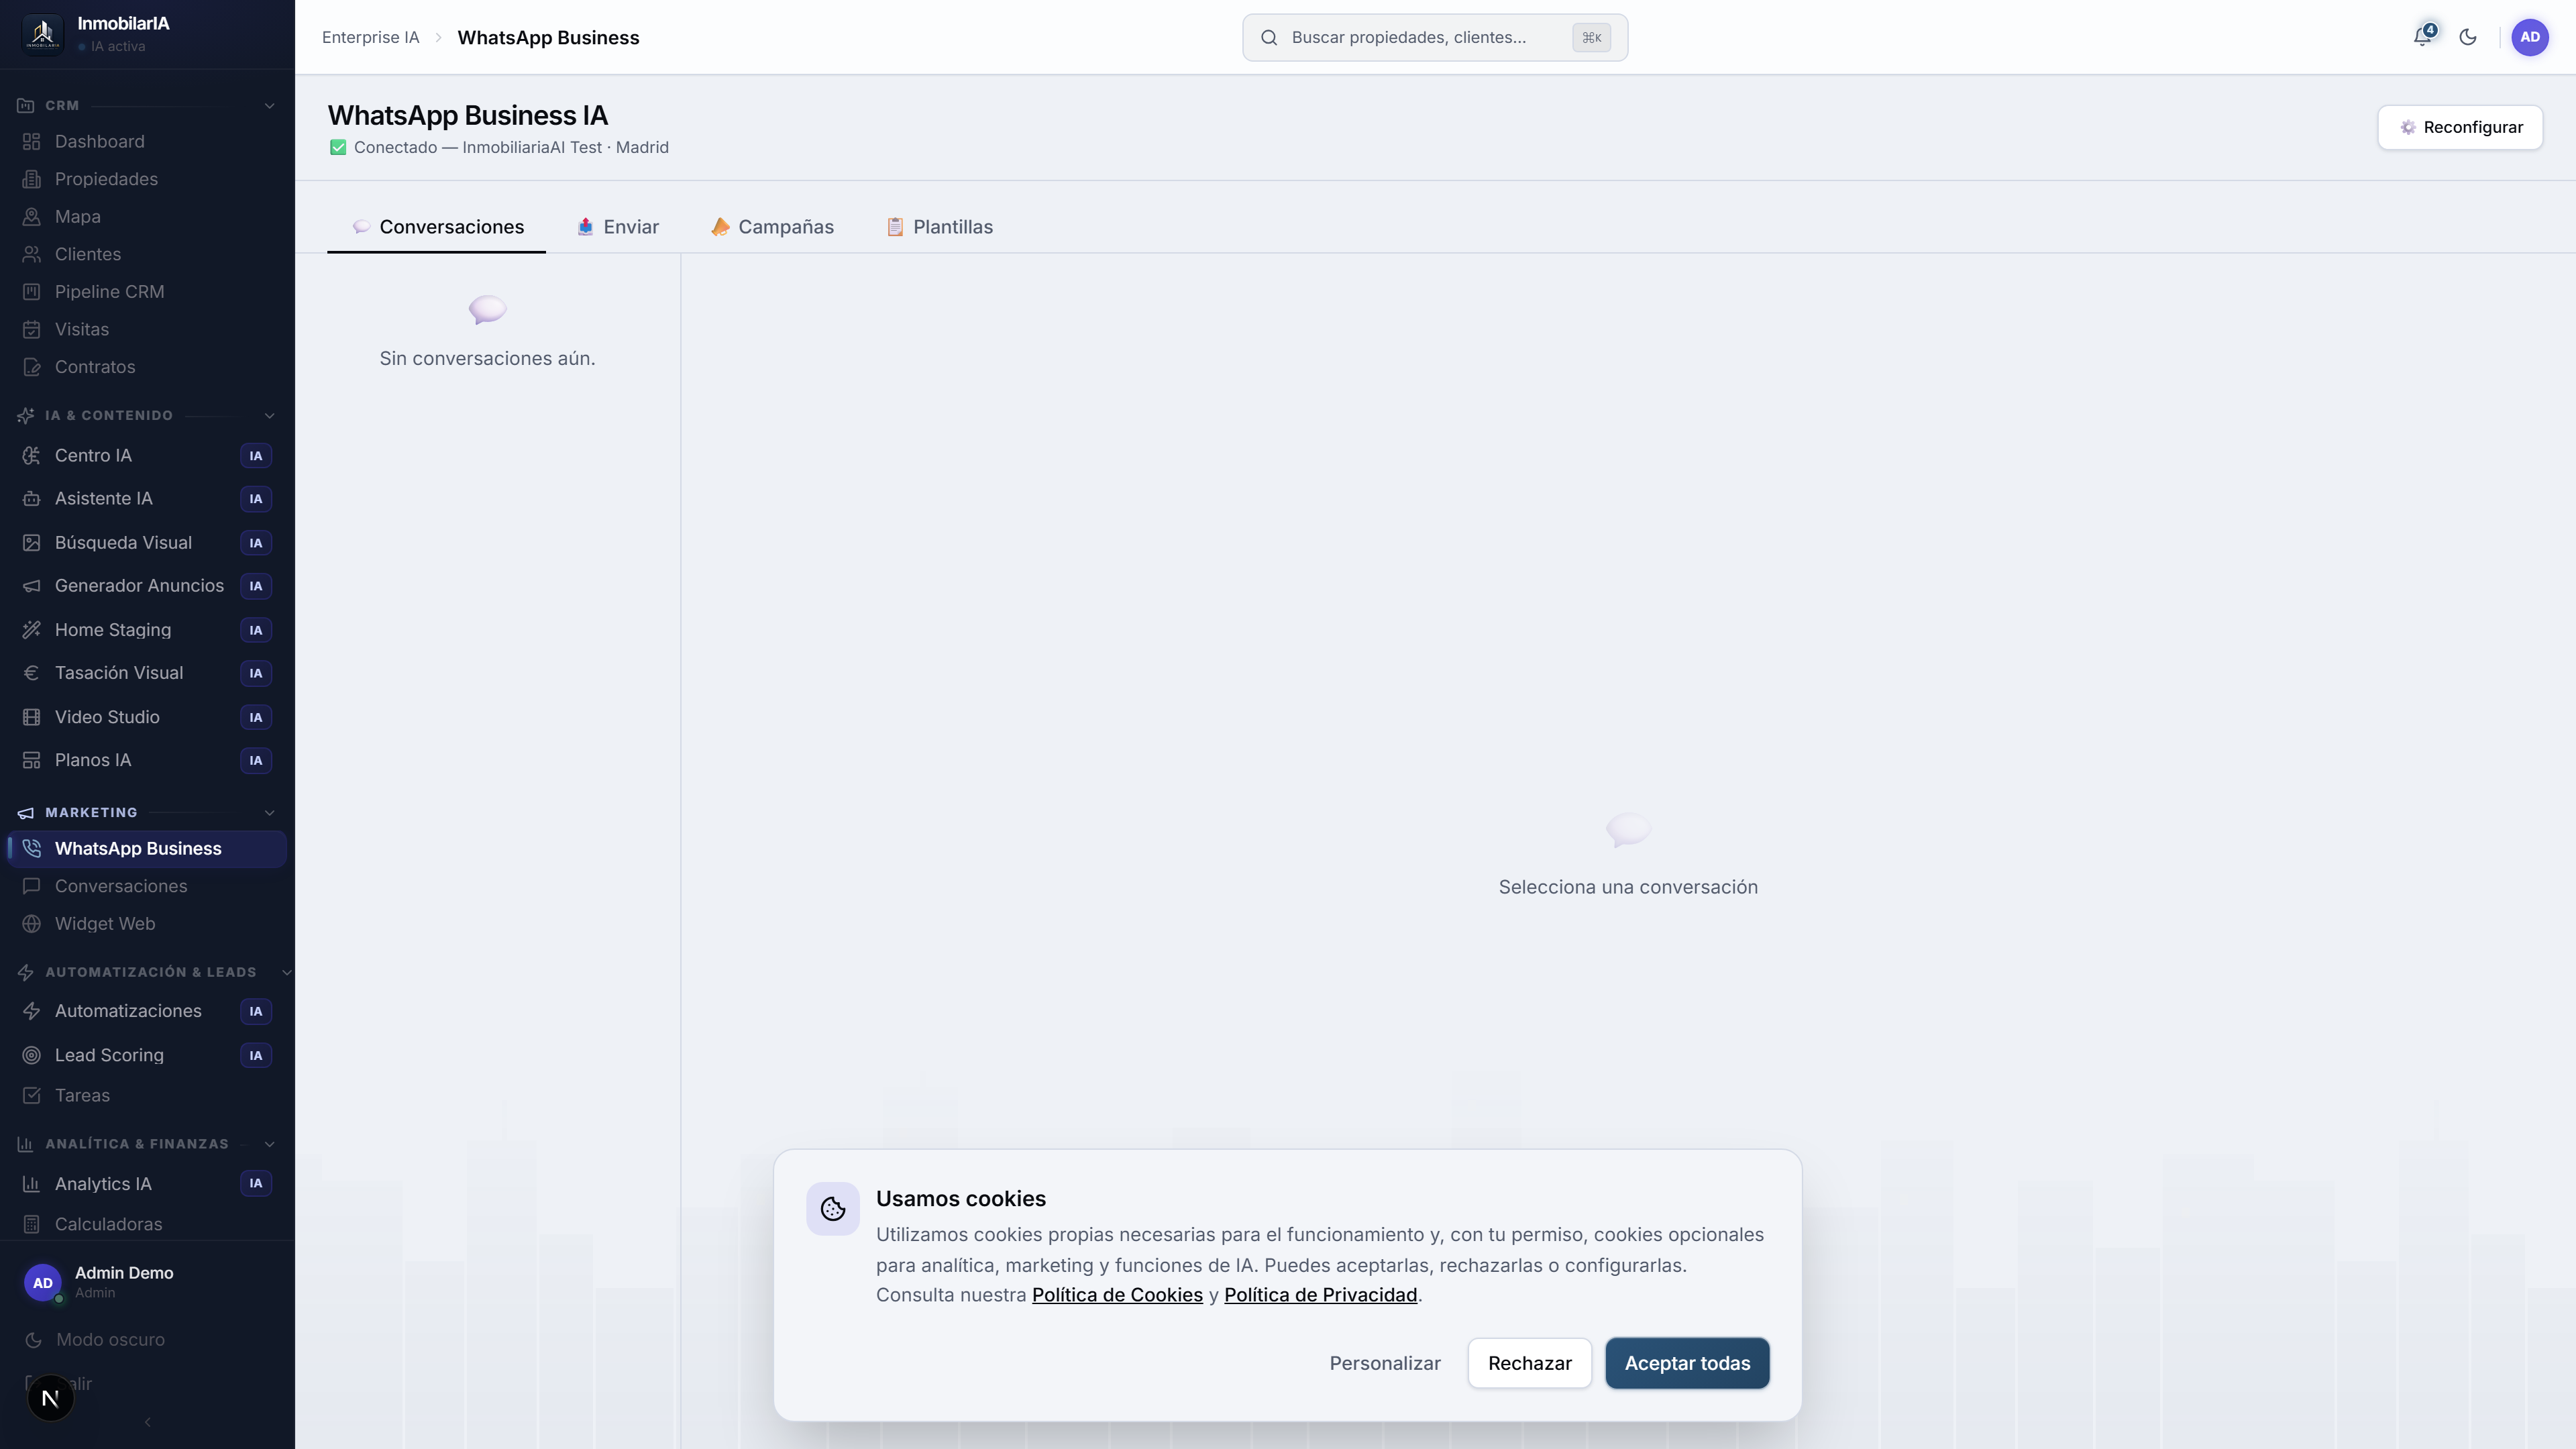Image resolution: width=2576 pixels, height=1449 pixels.
Task: Collapse Analítica & Finanzas section
Action: tap(268, 1143)
